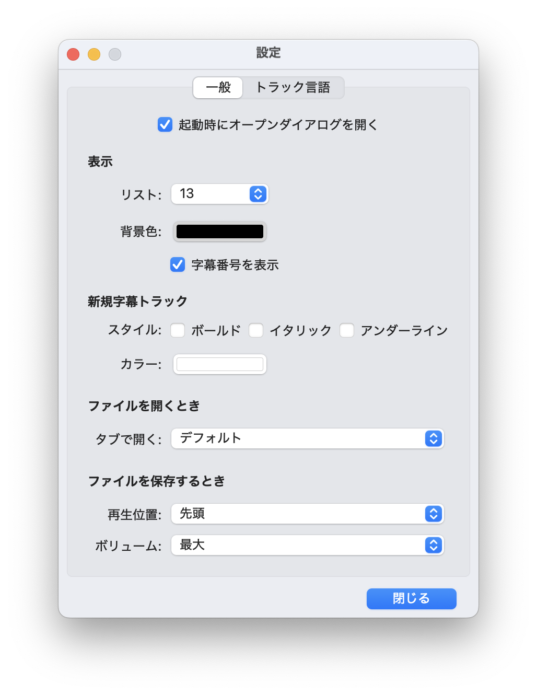Click the 閉じる button
This screenshot has width=537, height=695.
click(x=412, y=598)
